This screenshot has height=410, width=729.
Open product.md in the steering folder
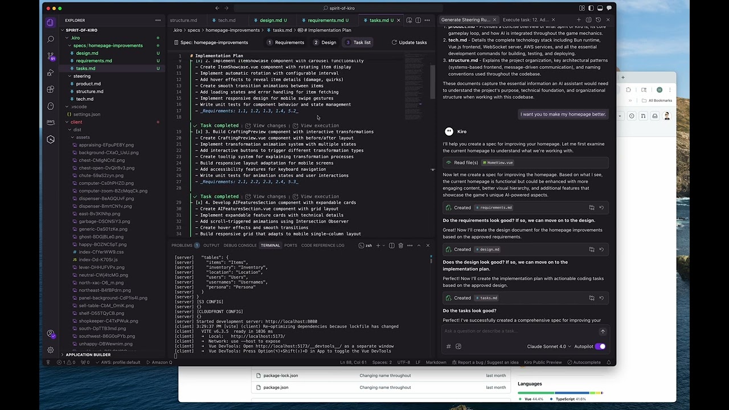coord(88,84)
